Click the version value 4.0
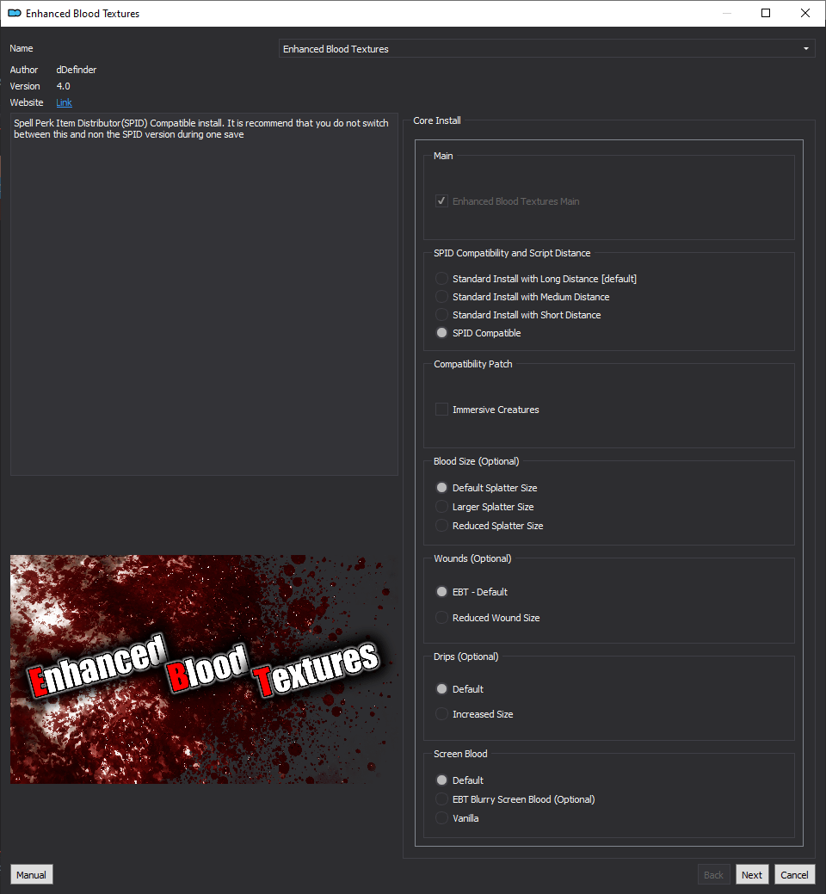Viewport: 826px width, 894px height. pyautogui.click(x=64, y=86)
